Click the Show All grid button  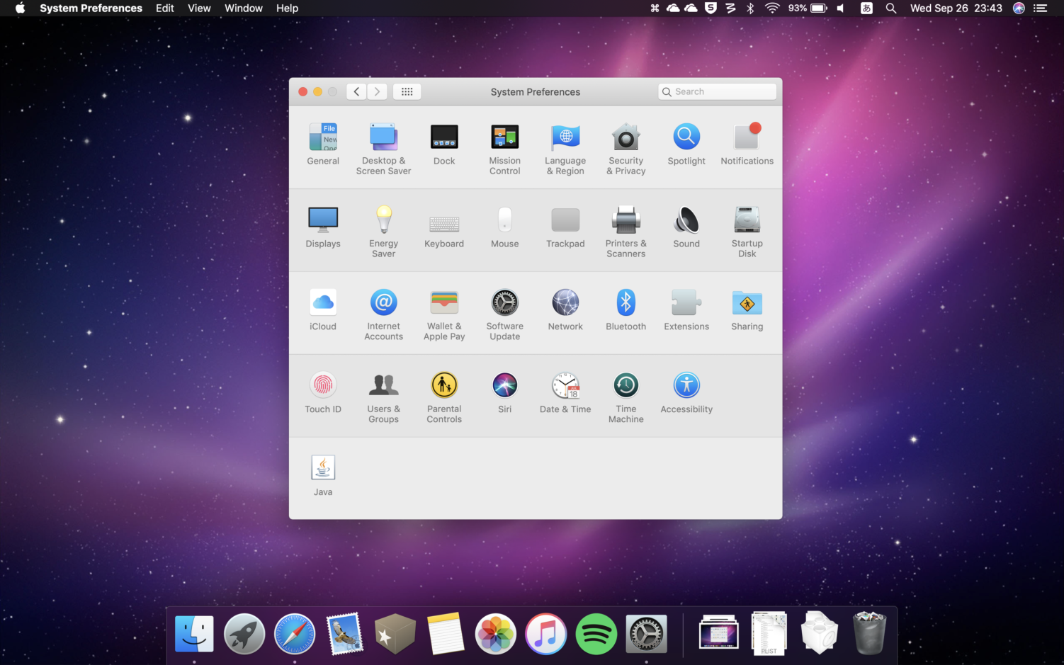407,91
